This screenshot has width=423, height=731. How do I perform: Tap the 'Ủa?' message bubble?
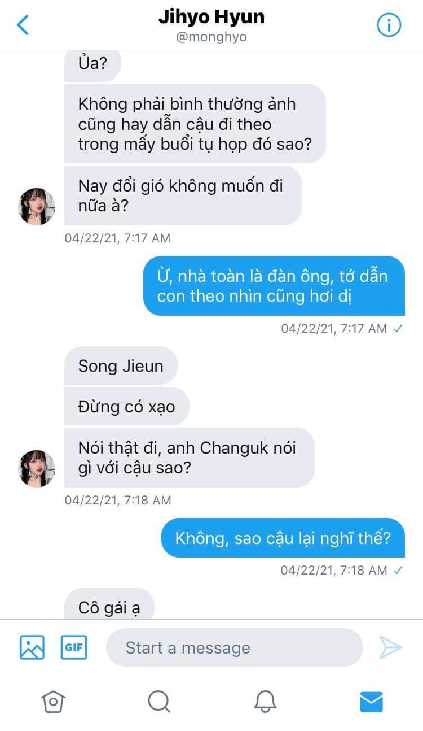[92, 64]
